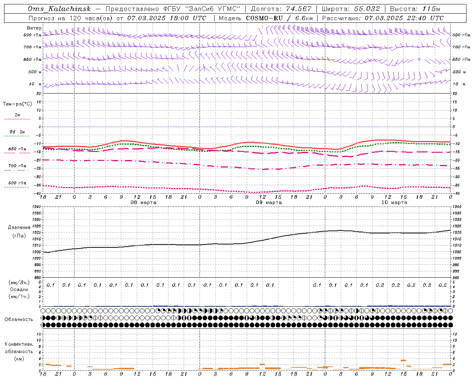Click the Осадки precipitation label
The height and width of the screenshot is (377, 472).
(19, 289)
